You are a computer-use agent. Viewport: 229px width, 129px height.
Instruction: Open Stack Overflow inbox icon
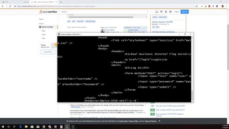pos(157,12)
